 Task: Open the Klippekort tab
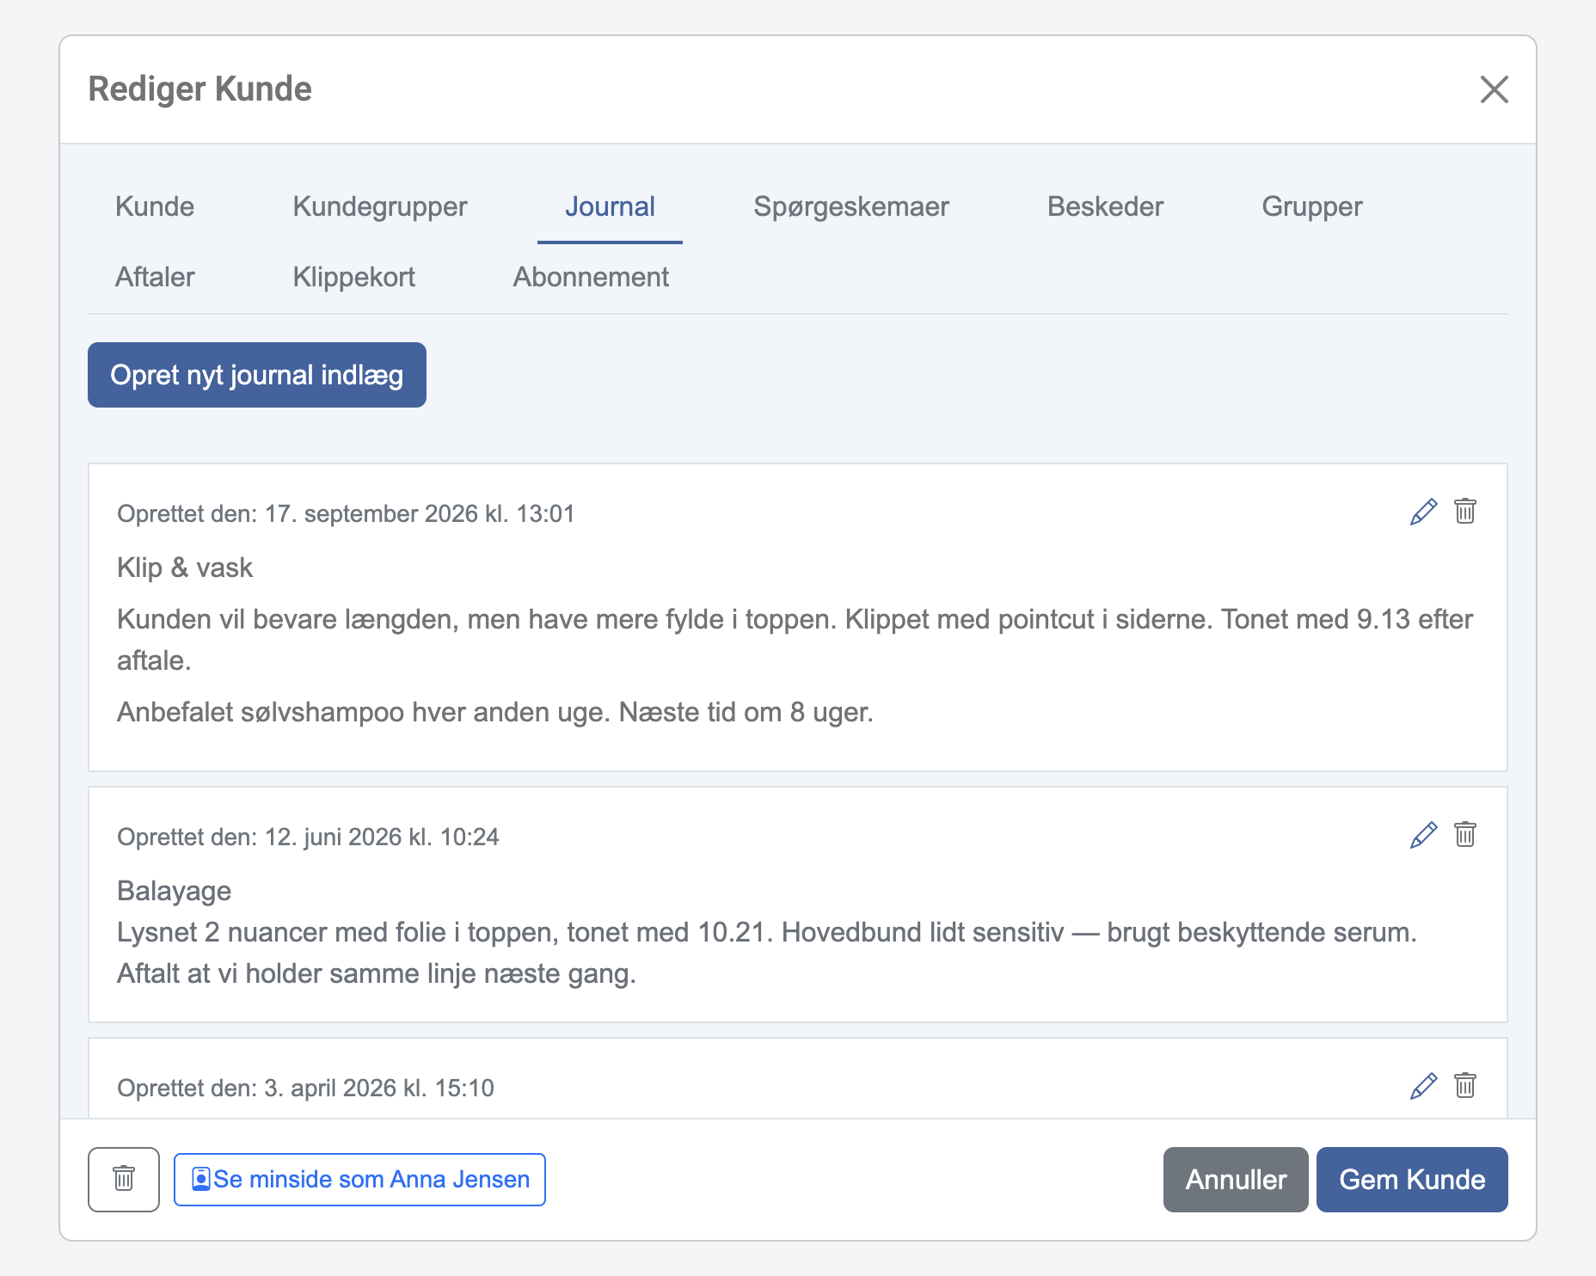[353, 278]
